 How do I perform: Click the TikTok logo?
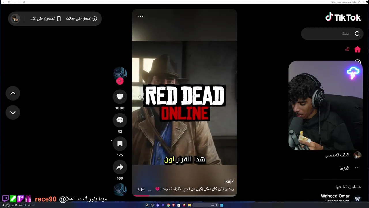343,17
